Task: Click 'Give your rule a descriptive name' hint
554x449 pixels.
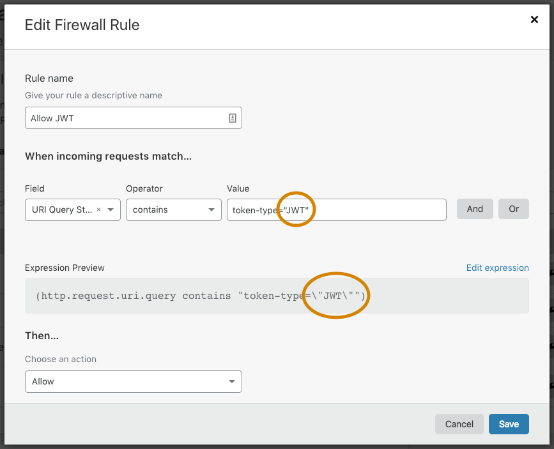Action: point(93,95)
